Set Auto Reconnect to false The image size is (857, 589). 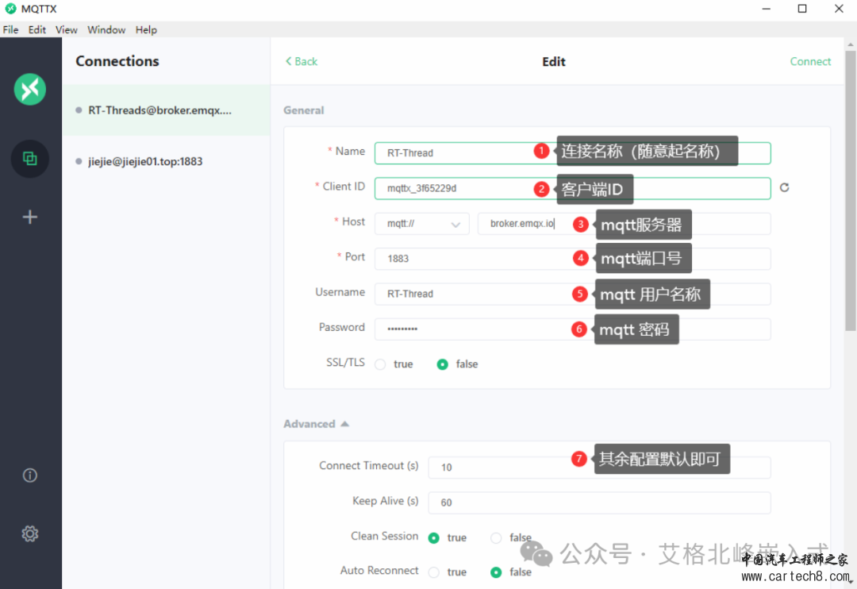(x=496, y=572)
